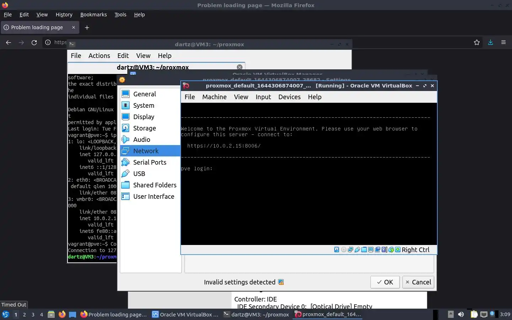
Task: Open Firefox's History menu
Action: click(x=64, y=15)
